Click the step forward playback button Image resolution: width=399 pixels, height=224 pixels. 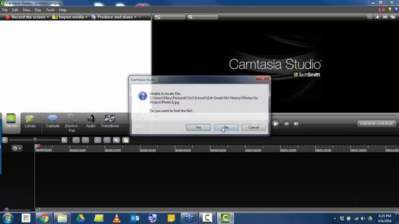click(287, 124)
